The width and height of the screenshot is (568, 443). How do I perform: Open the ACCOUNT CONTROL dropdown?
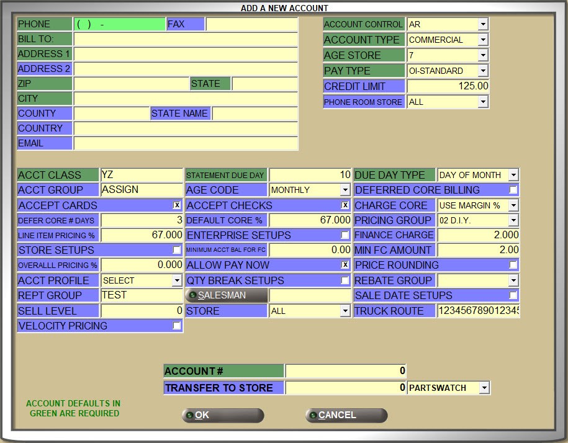484,24
